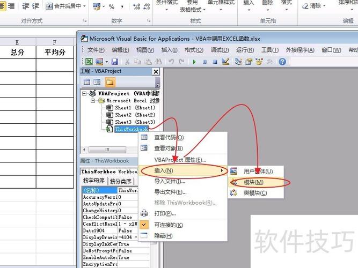Image resolution: width=358 pixels, height=268 pixels.
Task: Click the blue Help question mark icon
Action: pos(282,62)
